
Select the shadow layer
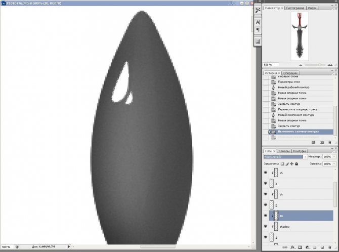click(x=302, y=227)
